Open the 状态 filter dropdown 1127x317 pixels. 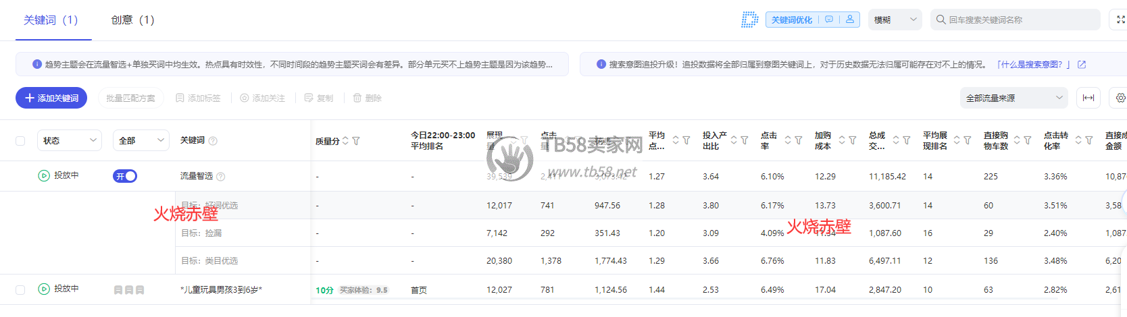(x=70, y=140)
